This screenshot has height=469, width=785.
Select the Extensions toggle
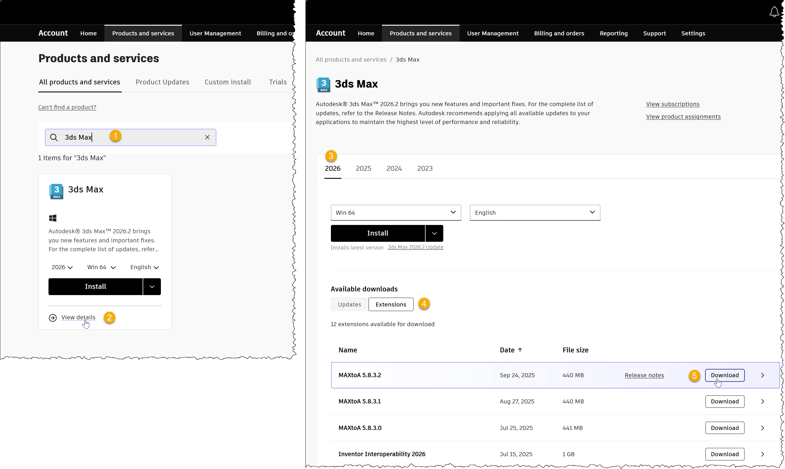(391, 304)
